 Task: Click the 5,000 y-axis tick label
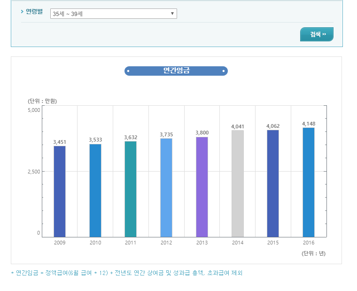pyautogui.click(x=33, y=110)
